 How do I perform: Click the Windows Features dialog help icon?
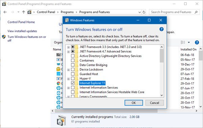(x=161, y=29)
